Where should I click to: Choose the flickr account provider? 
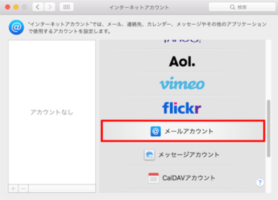tap(182, 108)
